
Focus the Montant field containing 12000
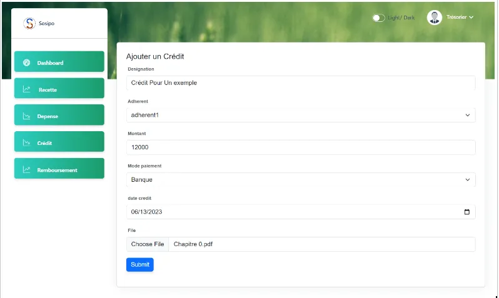point(301,147)
